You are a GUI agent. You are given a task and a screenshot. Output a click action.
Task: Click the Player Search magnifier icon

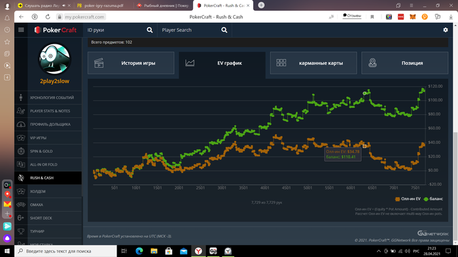point(224,30)
